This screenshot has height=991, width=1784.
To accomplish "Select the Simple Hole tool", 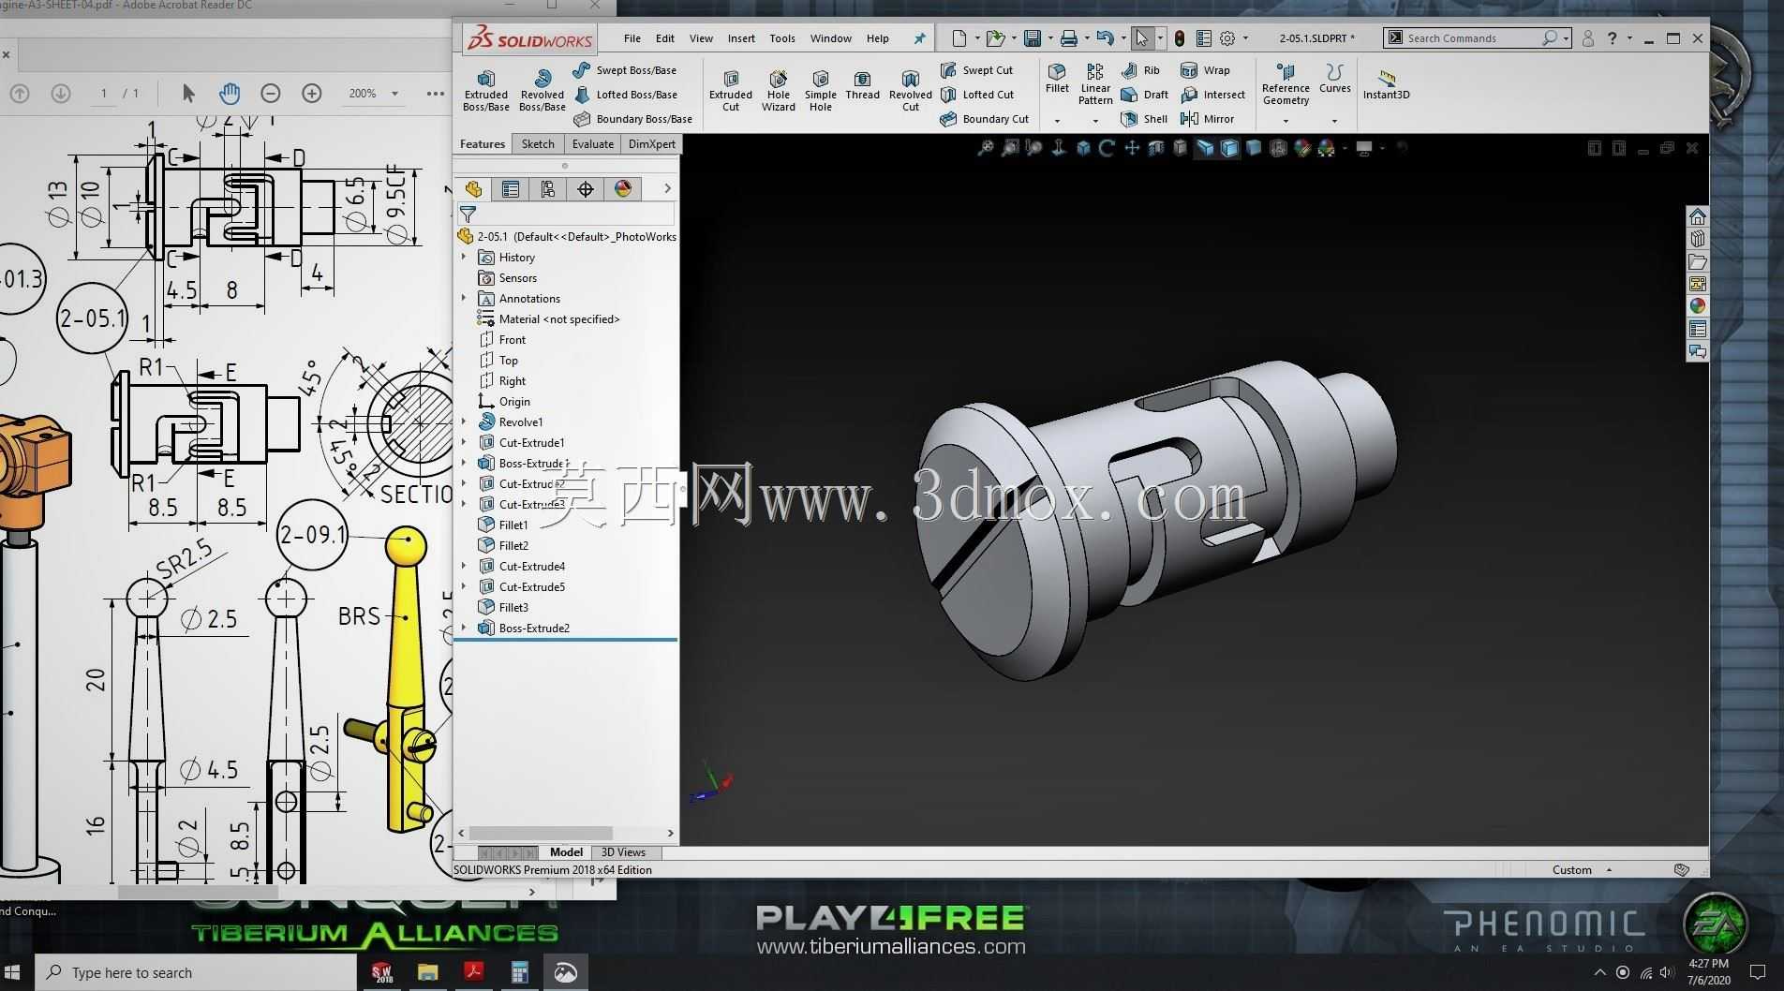I will pyautogui.click(x=820, y=90).
